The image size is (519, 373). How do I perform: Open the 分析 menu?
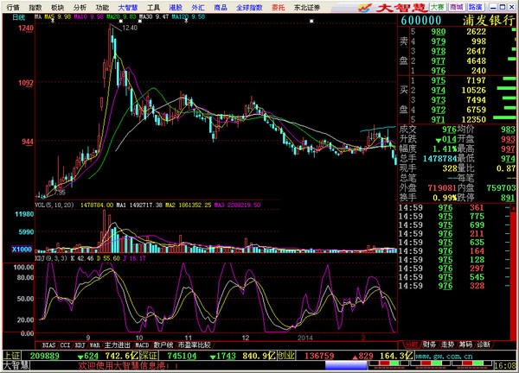click(x=80, y=7)
